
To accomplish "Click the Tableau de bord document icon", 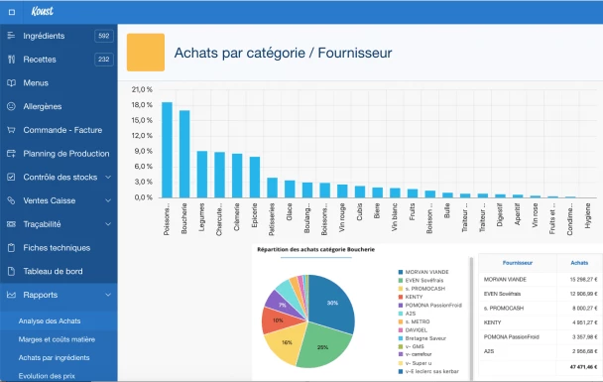I will click(x=11, y=271).
